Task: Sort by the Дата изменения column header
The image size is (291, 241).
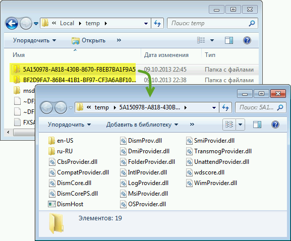Action: pos(166,55)
